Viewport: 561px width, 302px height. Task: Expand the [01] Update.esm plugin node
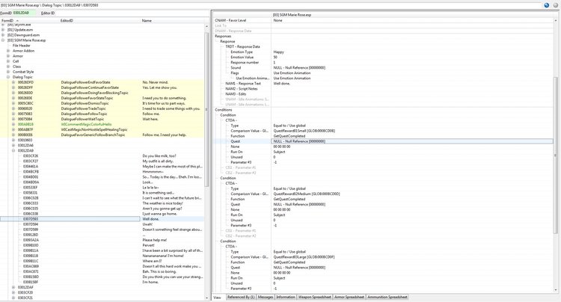tap(3, 30)
